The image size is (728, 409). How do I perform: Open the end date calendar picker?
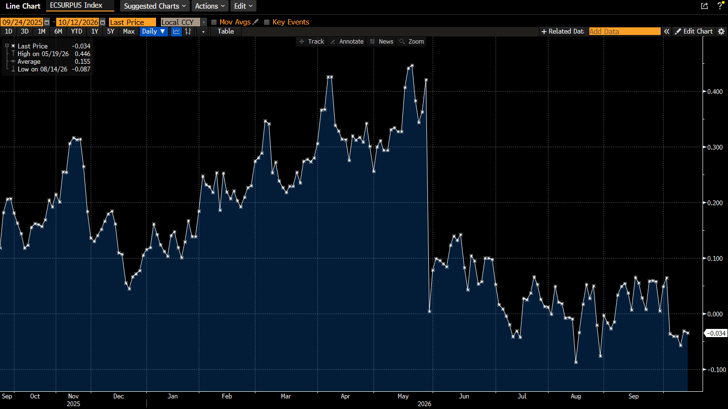coord(102,22)
